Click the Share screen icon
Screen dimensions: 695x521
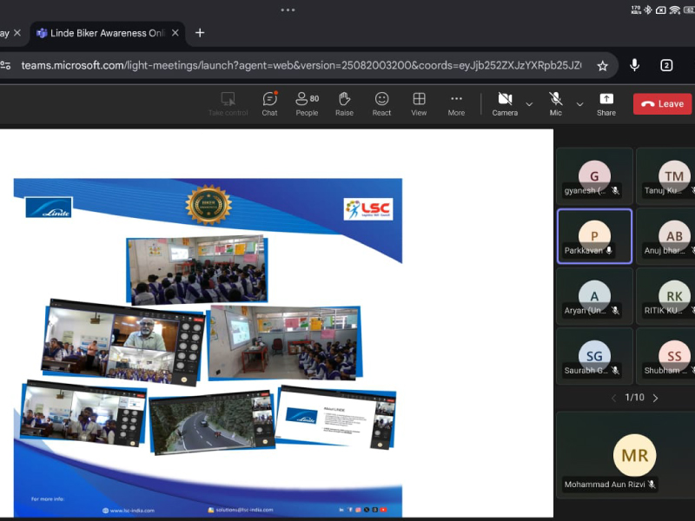606,103
